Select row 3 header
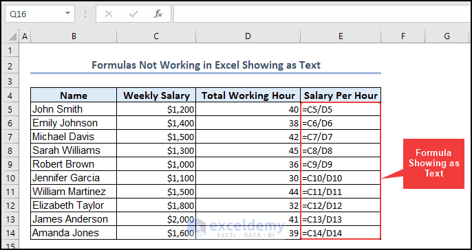472x250 pixels. pos(10,81)
